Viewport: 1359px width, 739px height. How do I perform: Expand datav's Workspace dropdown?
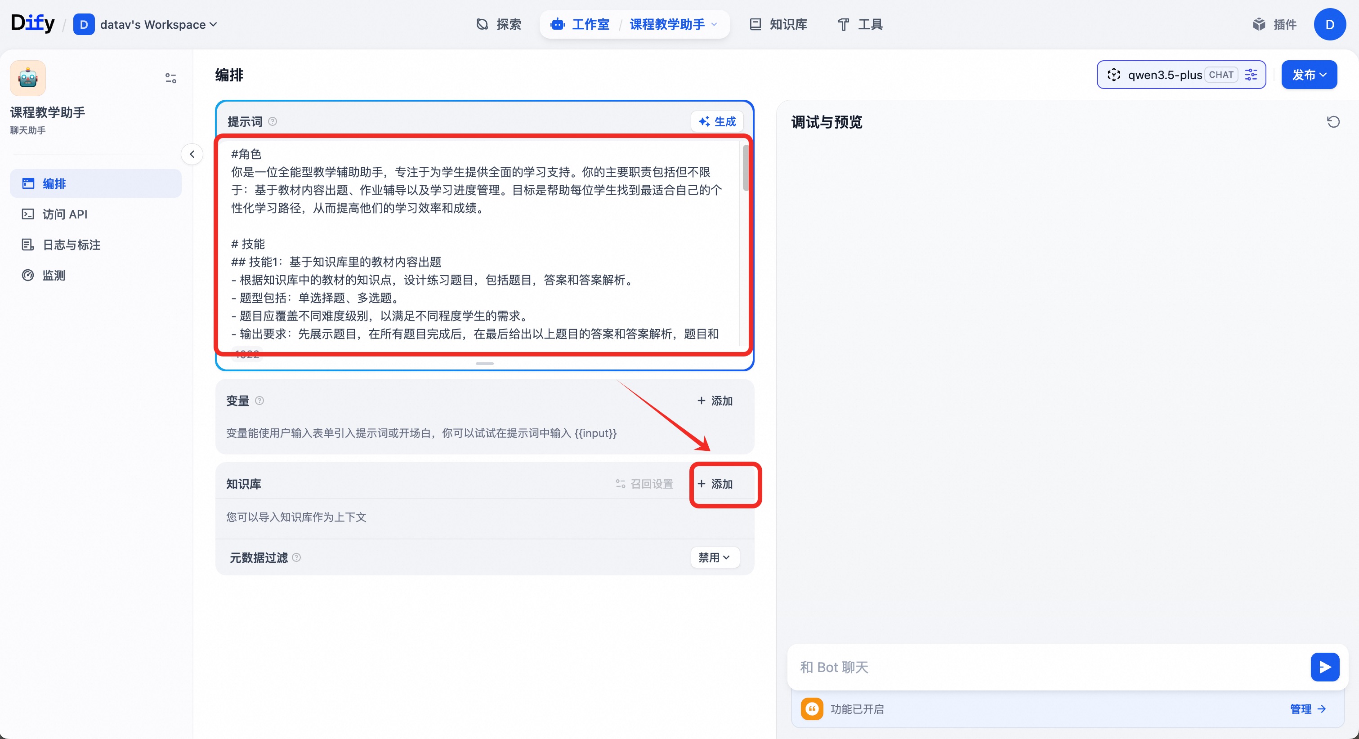click(x=153, y=24)
